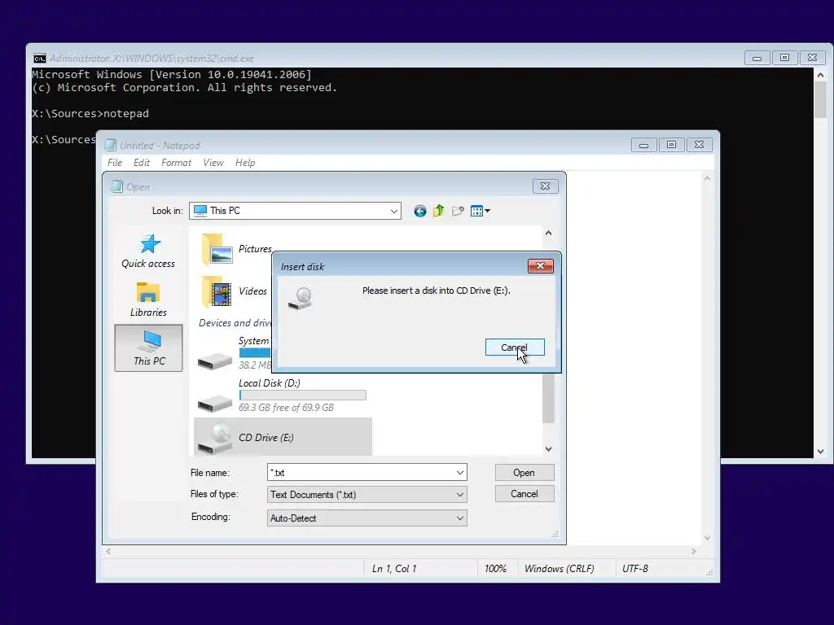
Task: Open Notepad Help menu
Action: pos(245,163)
